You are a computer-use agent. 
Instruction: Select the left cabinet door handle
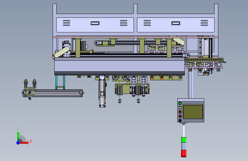[x=95, y=23]
